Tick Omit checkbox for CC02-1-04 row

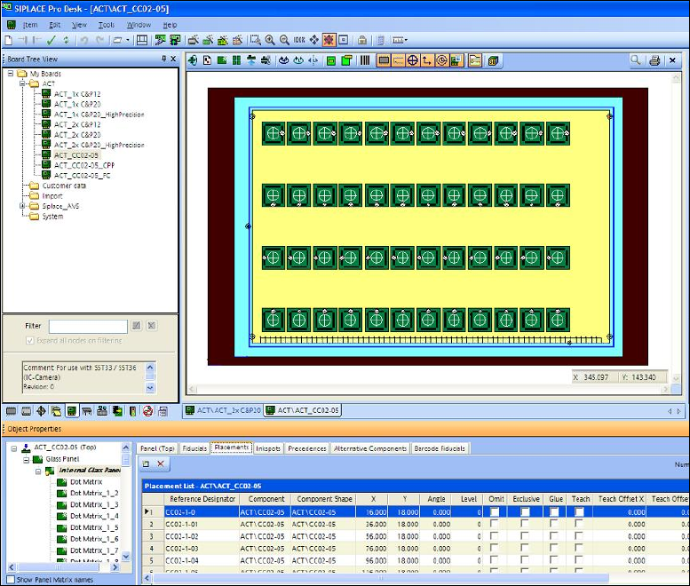[495, 560]
